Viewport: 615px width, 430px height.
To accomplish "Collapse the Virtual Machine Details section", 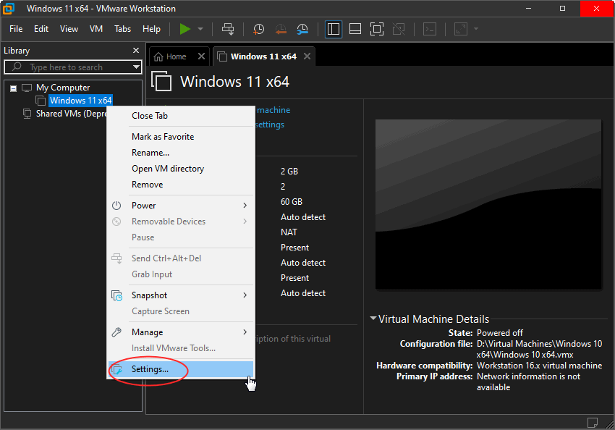I will (373, 319).
